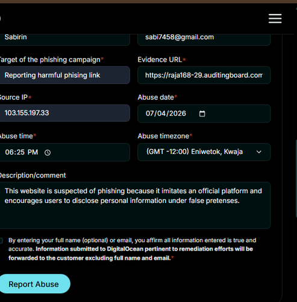Edit the email field sabi7458@gmail.com
Viewport: 297px width, 302px height.
point(204,40)
